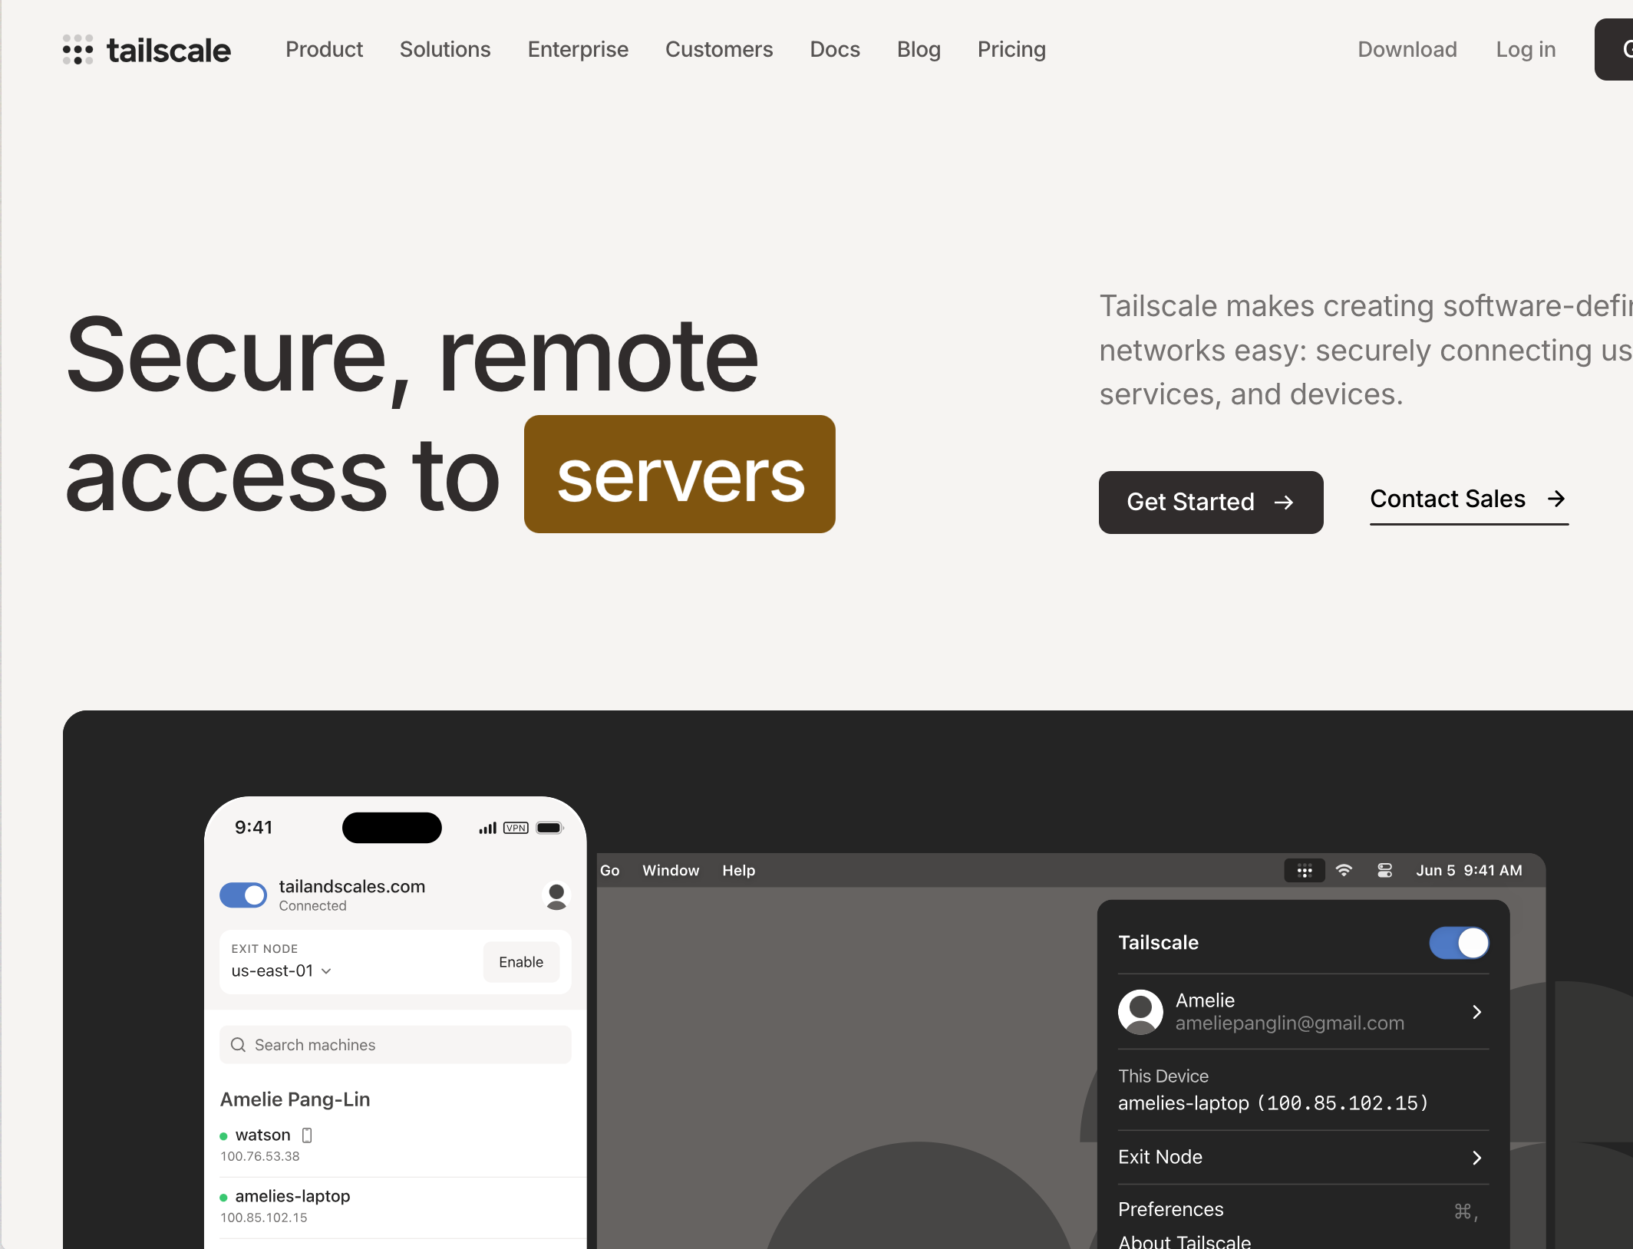Click the cellular signal icon on the iPhone
1633x1249 pixels.
pos(487,828)
